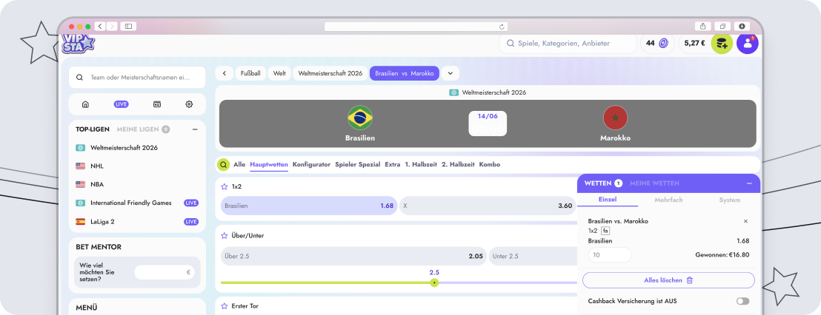Click the stake input showing 10
Viewport: 821px width, 315px height.
click(x=610, y=255)
